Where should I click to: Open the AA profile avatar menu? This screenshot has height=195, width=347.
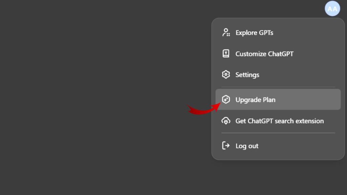[x=332, y=8]
